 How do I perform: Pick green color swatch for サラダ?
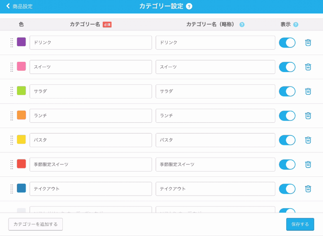point(22,90)
